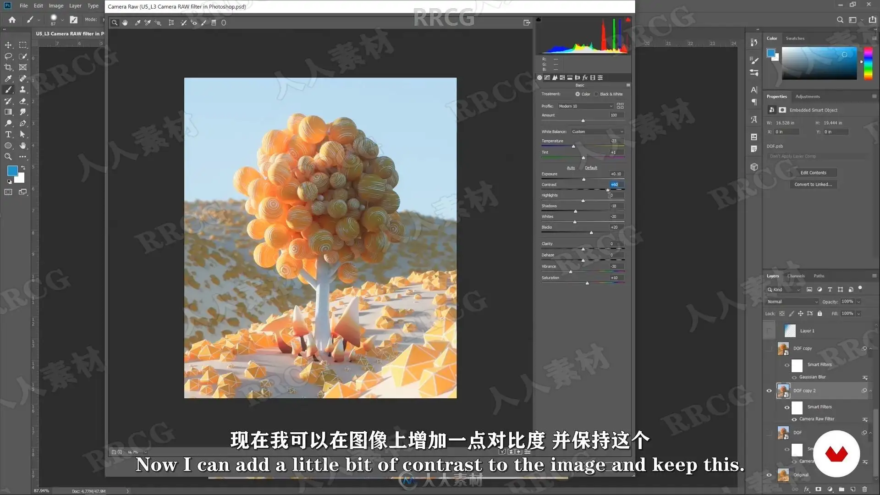Viewport: 880px width, 495px height.
Task: Pick a hue from the Color panel spectrum strip
Action: pos(868,63)
